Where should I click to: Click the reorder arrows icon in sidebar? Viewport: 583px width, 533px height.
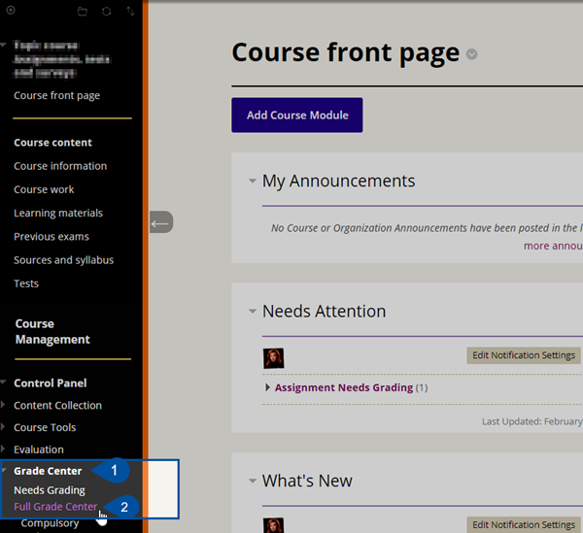coord(129,11)
